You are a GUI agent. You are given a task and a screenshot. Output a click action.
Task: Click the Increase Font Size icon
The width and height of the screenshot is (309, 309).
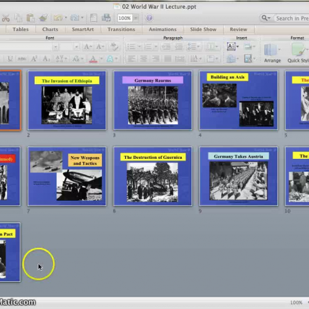point(88,47)
